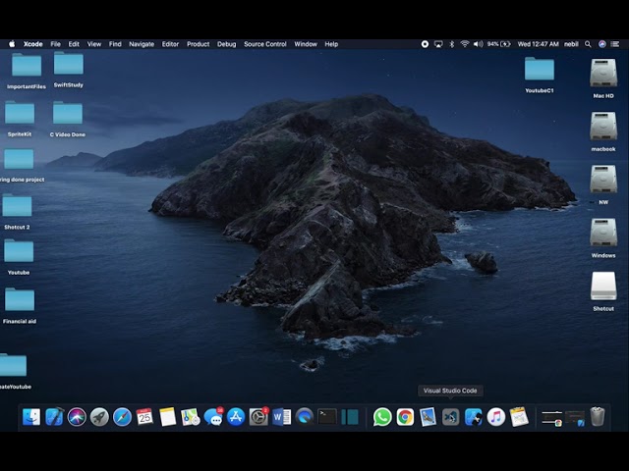Open the nebil user menu
The image size is (629, 471).
coord(571,44)
